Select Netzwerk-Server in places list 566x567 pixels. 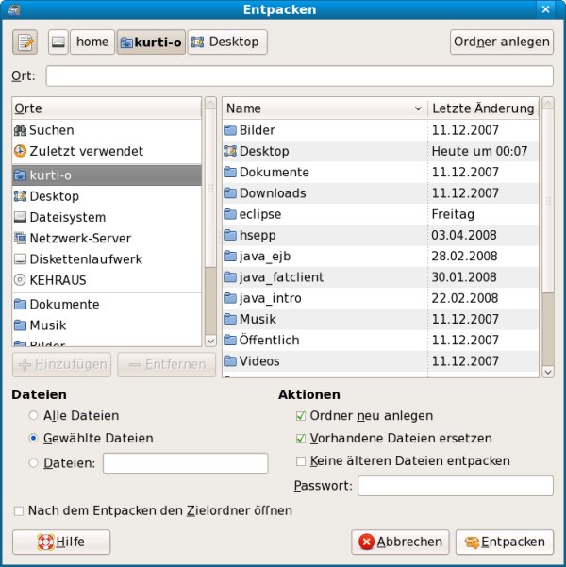click(x=80, y=238)
